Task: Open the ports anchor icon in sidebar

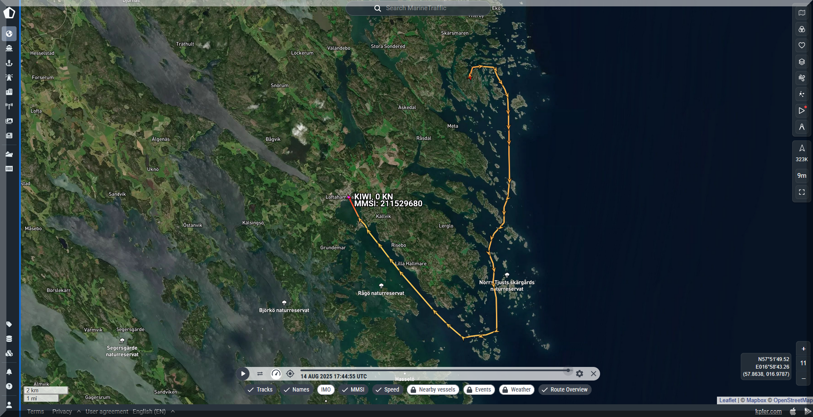Action: coord(9,63)
